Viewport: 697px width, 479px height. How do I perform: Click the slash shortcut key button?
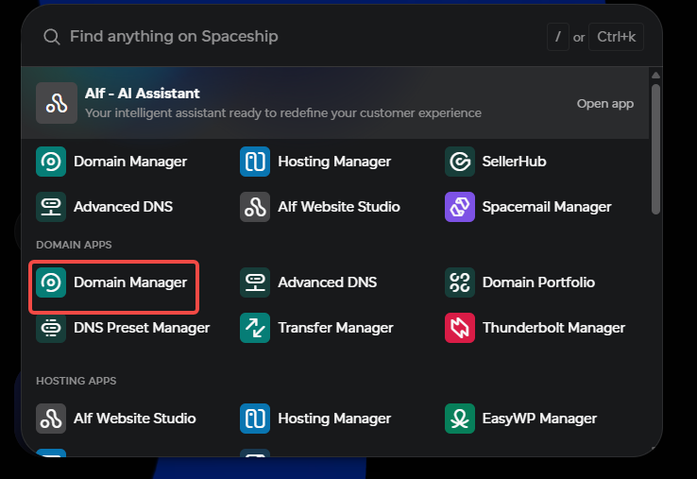coord(558,37)
